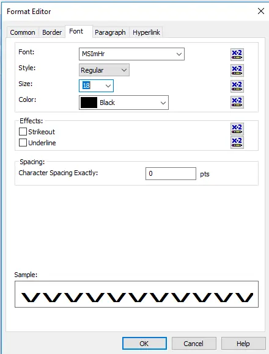Open Help for the Format Editor
The image size is (269, 354).
click(x=243, y=344)
